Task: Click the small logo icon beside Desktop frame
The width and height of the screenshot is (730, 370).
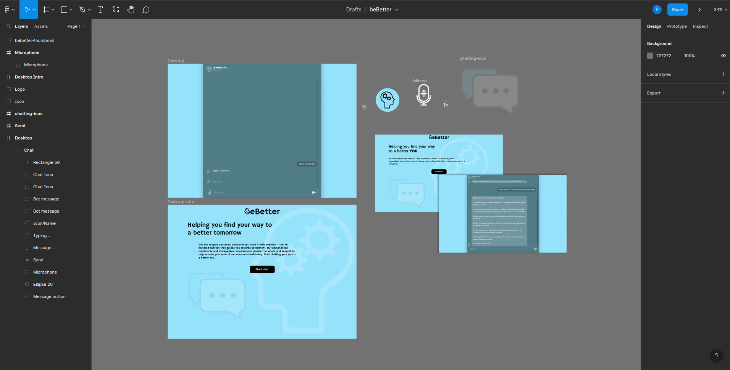Action: pyautogui.click(x=364, y=107)
